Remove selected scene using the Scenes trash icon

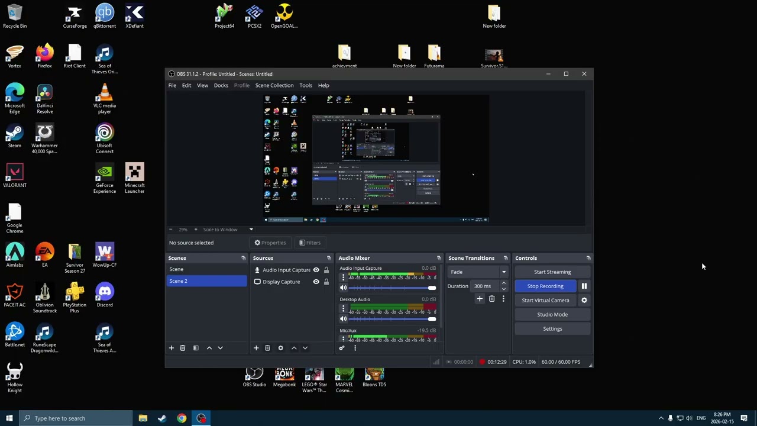point(183,348)
